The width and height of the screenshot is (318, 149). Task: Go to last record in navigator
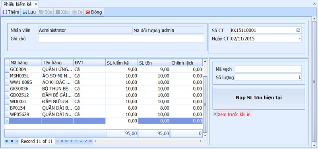tap(66, 141)
